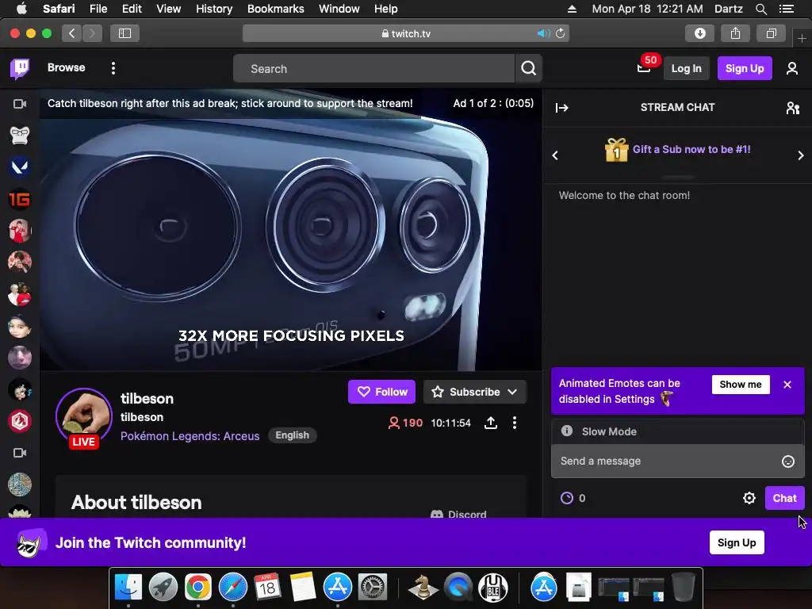This screenshot has width=812, height=609.
Task: Click the lower camera icon in sidebar
Action: tap(20, 453)
